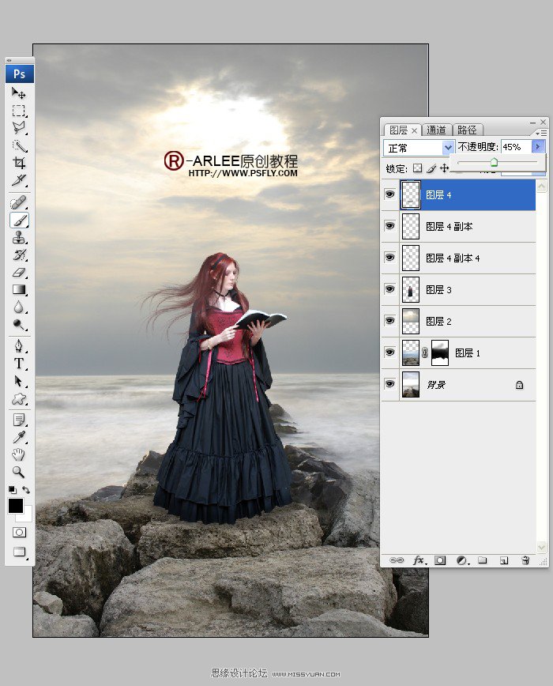Collapse the toolbox with top arrows
The image size is (553, 686).
(x=9, y=60)
